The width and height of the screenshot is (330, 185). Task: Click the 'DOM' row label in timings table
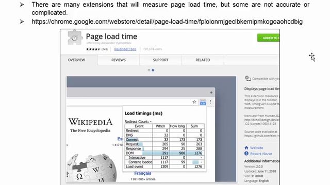(x=129, y=153)
